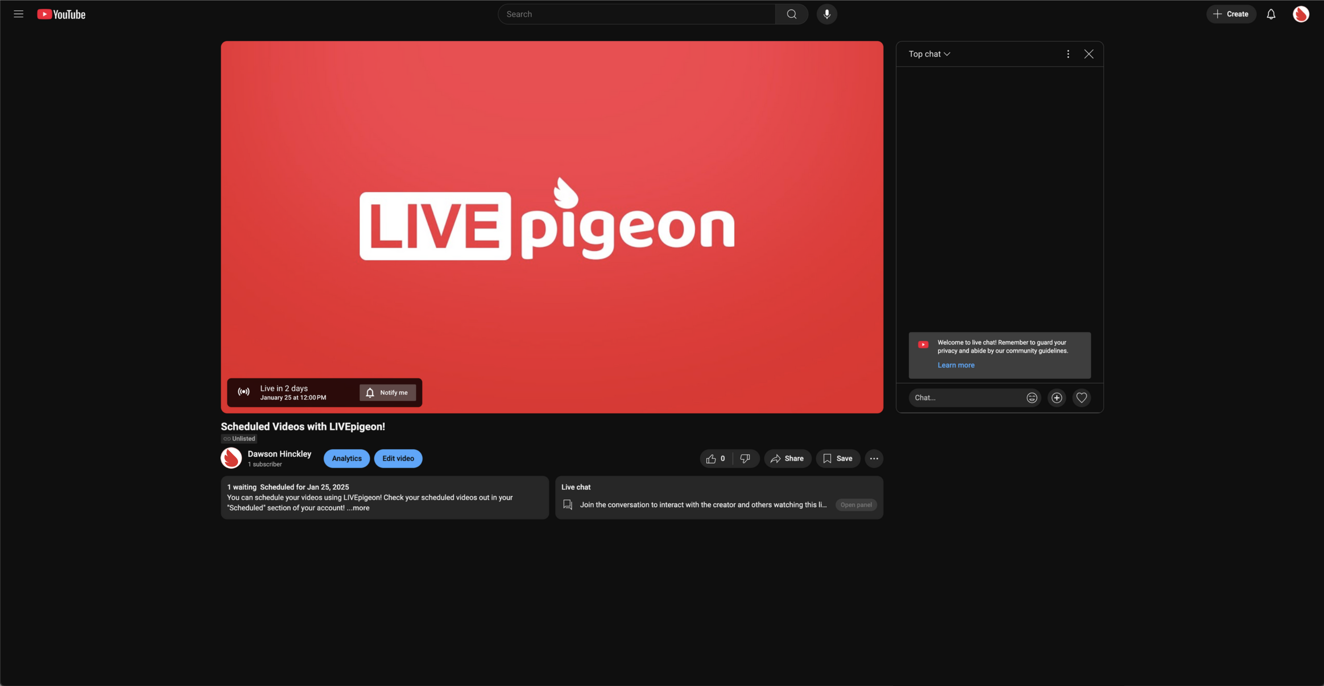Open chat three-dot options menu
This screenshot has width=1324, height=686.
tap(1068, 54)
